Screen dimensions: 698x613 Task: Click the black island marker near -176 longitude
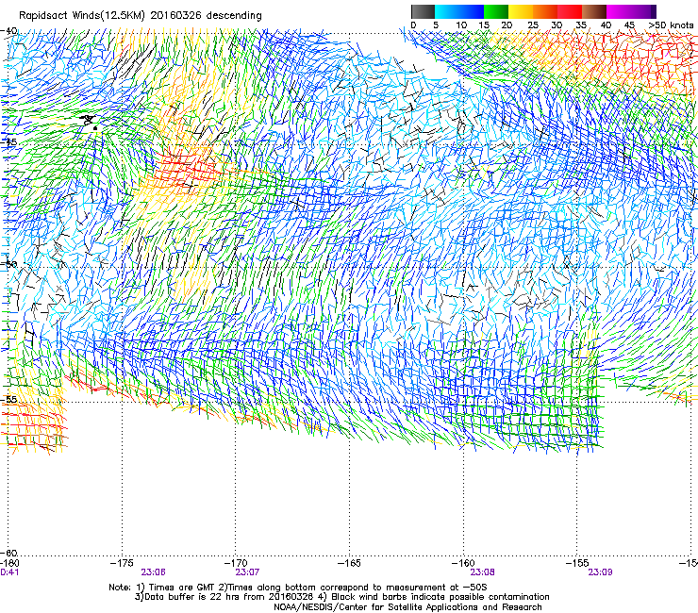[x=89, y=121]
